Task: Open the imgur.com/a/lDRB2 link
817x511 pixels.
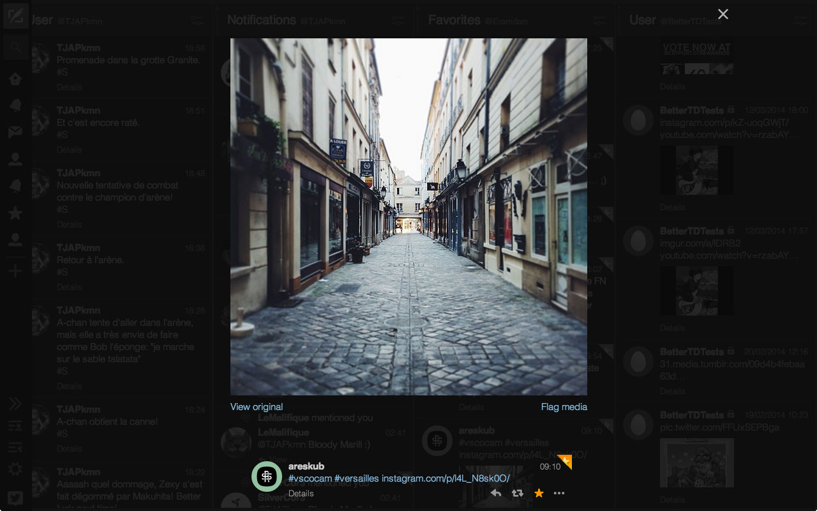Action: click(701, 243)
